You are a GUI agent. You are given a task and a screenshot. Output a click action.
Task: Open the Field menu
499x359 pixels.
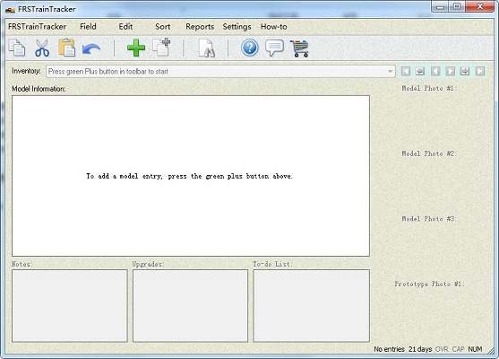click(88, 26)
